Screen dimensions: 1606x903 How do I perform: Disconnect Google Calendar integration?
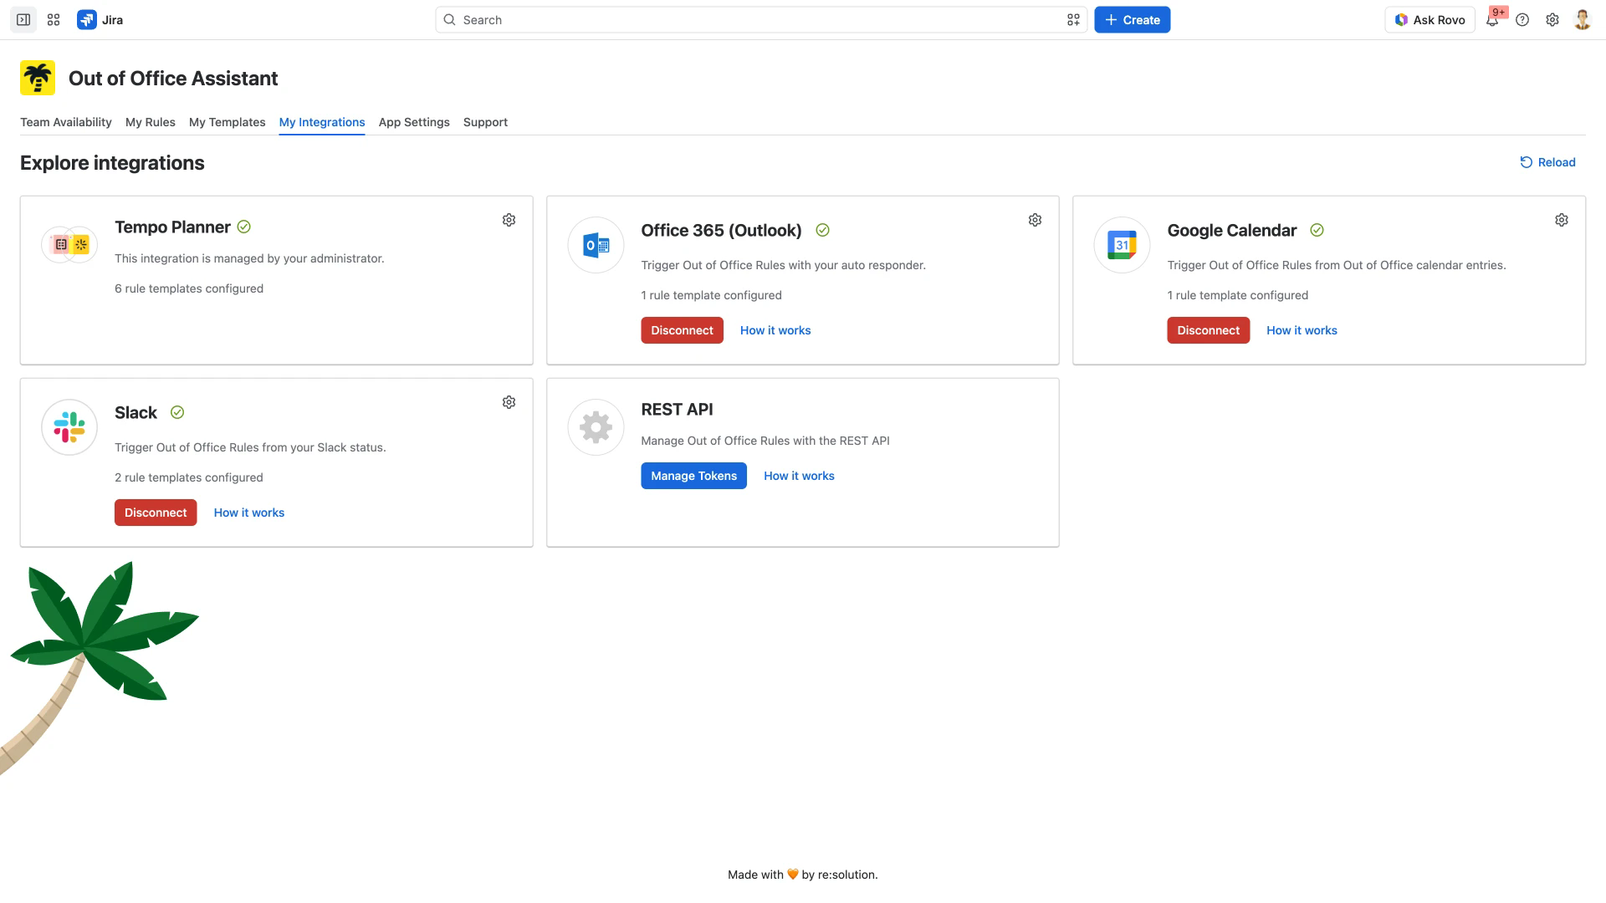point(1209,330)
